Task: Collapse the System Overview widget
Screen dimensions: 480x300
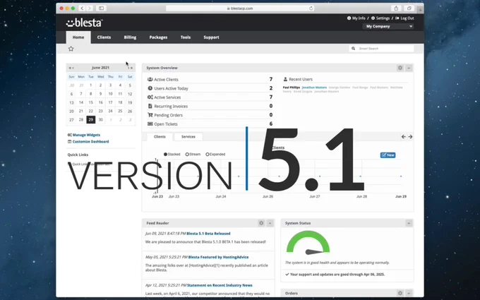Action: coord(409,68)
